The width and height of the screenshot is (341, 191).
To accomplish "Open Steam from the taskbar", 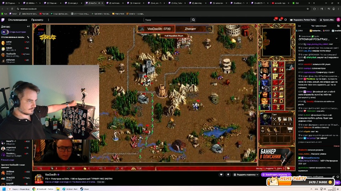I will [84, 189].
